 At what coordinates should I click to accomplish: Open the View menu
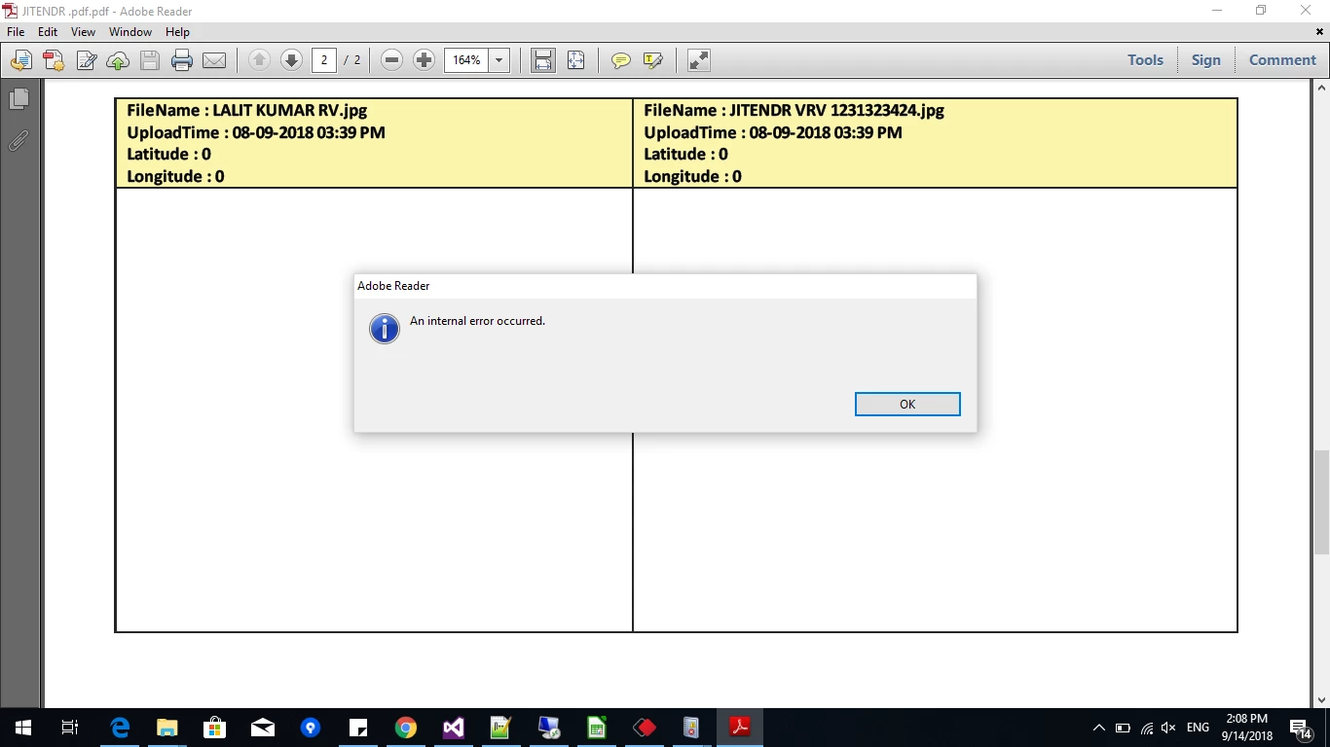[x=83, y=32]
